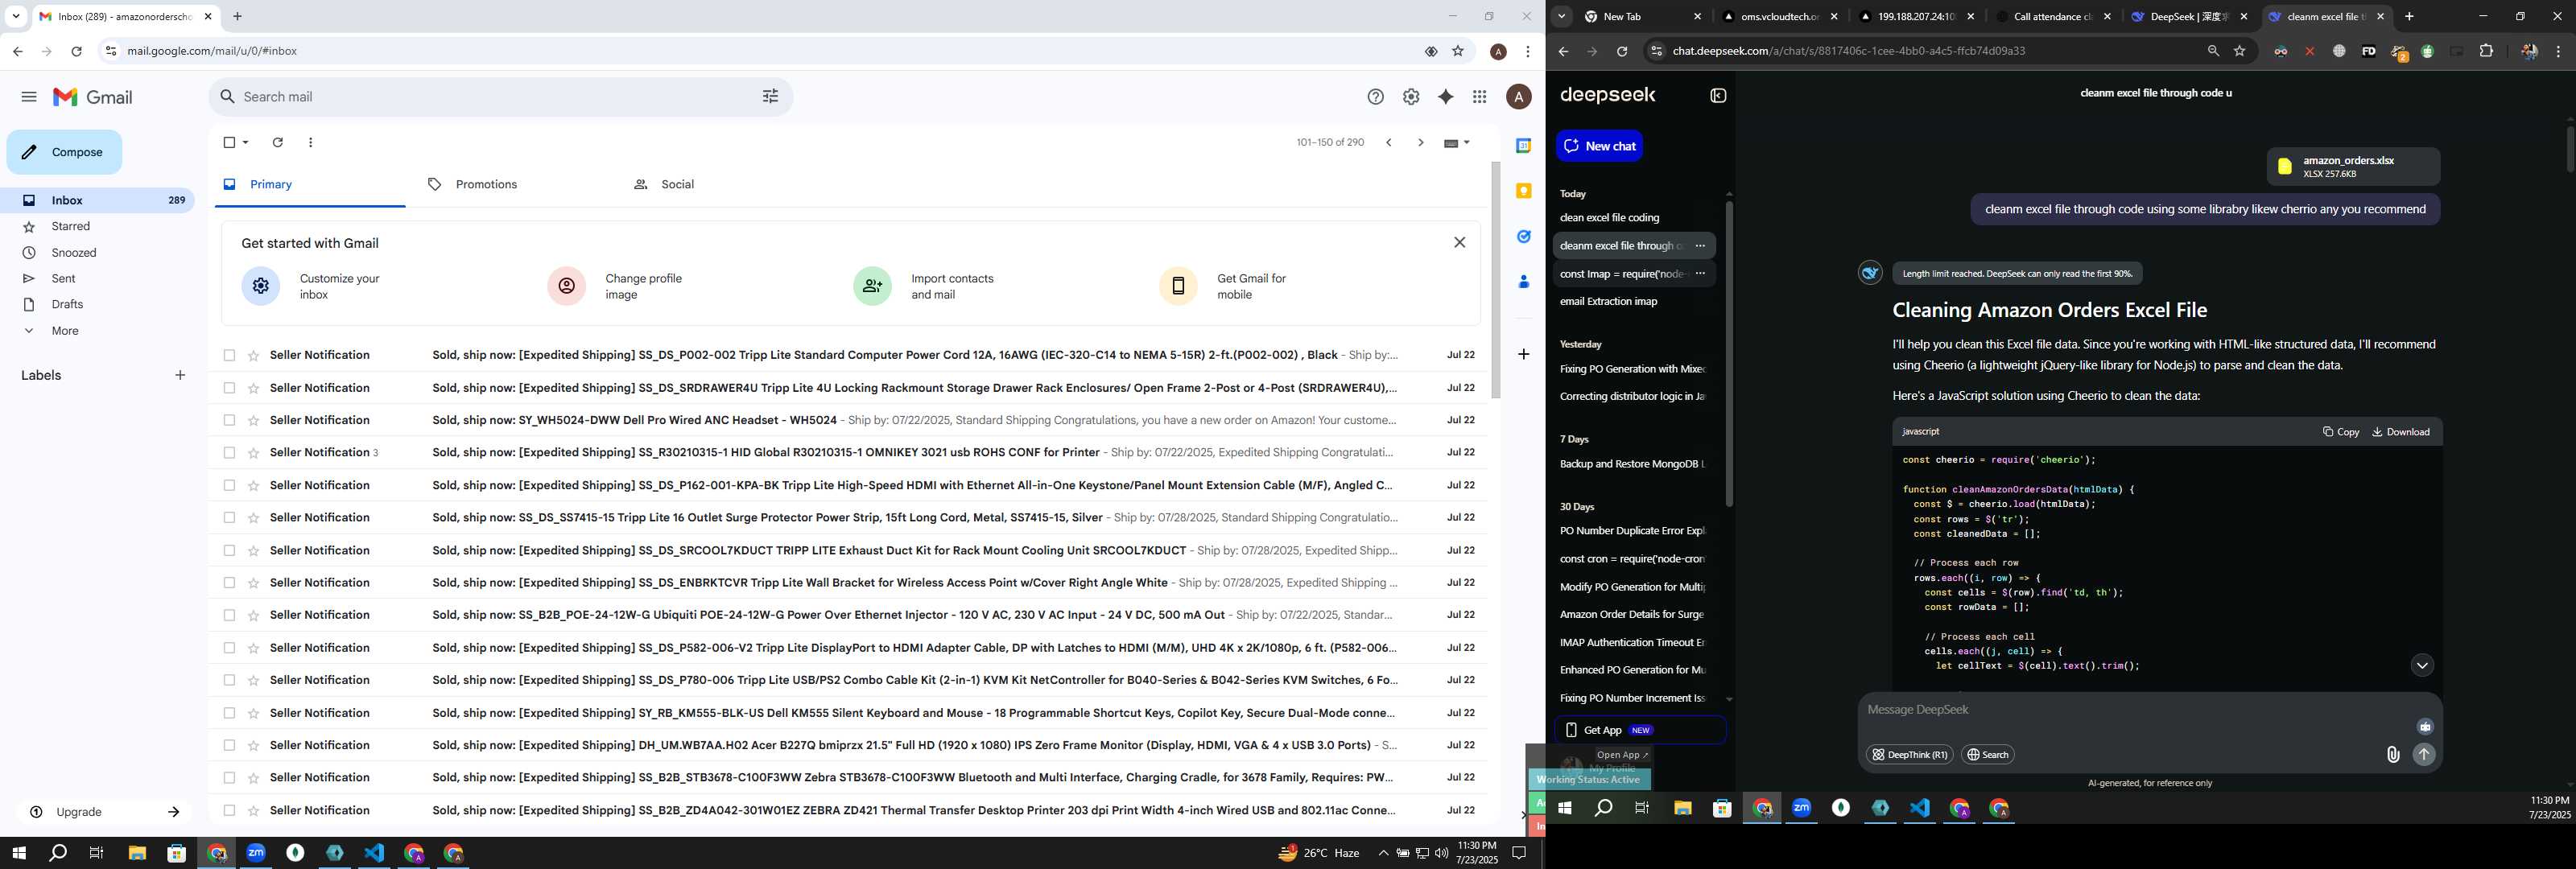Click the New chat button in DeepSeek

[1599, 146]
